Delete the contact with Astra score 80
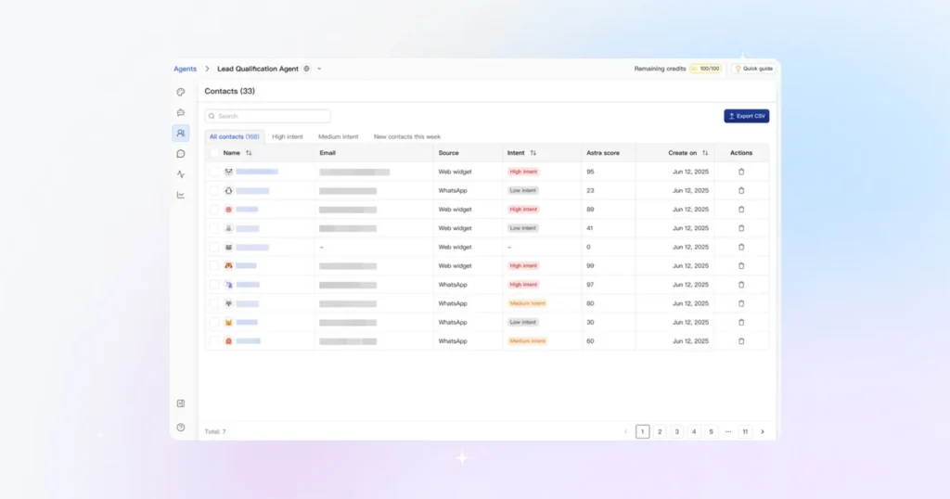 pos(741,303)
